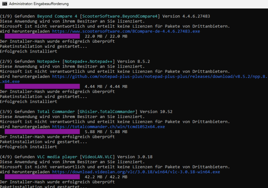
Task: Click the '(3/9) Gefunden' counter text
Action: [x=17, y=112]
